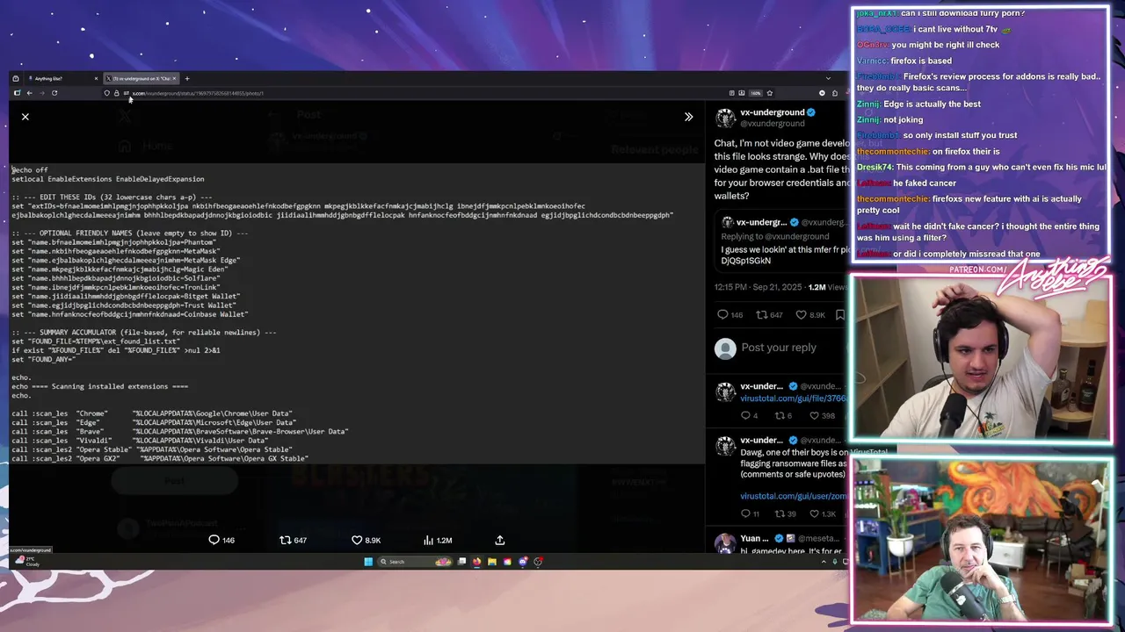
Task: Click the browser forward arrow
Action: click(41, 93)
